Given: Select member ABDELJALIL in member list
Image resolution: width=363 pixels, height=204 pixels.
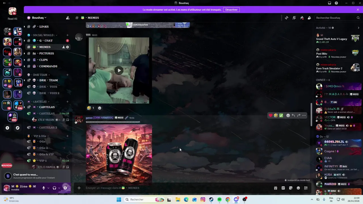Looking at the screenshot, I should (338, 143).
